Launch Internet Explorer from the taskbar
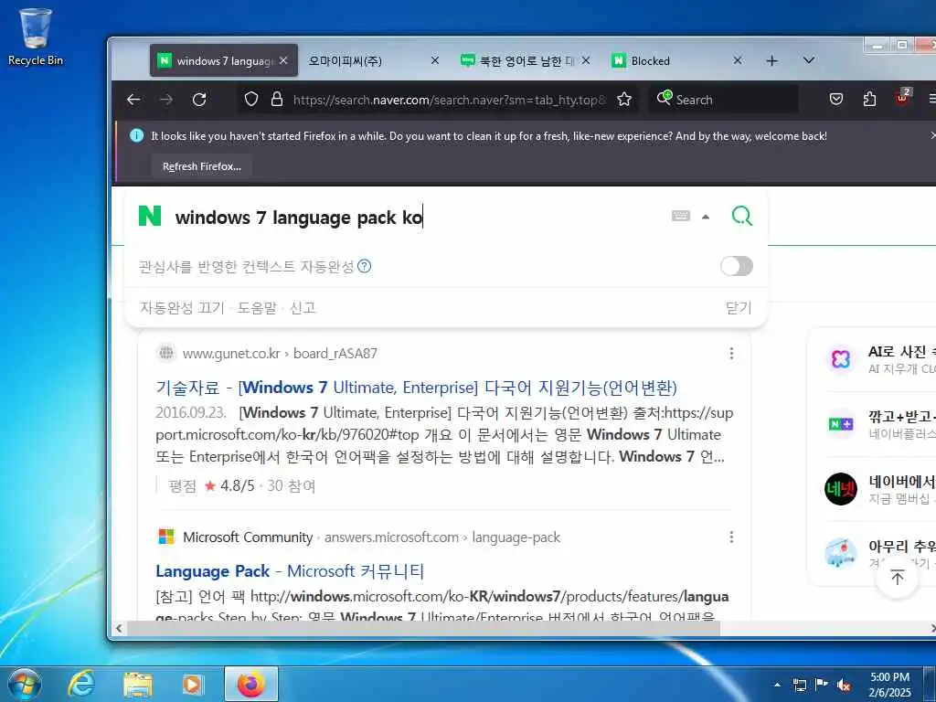The width and height of the screenshot is (936, 702). tap(81, 685)
